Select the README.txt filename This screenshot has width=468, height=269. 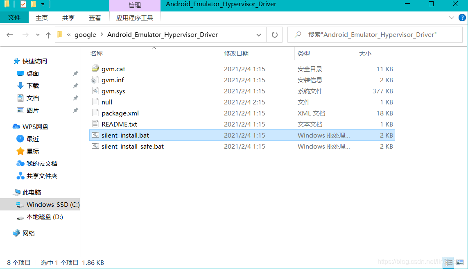pos(120,124)
